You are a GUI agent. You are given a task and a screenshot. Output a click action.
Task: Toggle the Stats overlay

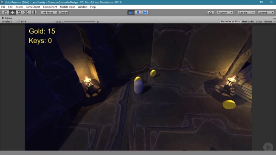point(259,22)
